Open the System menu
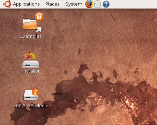This screenshot has height=125, width=157. click(74, 4)
